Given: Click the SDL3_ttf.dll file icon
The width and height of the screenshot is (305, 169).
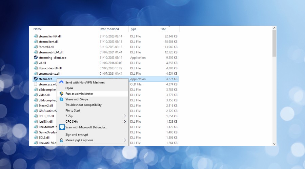Looking at the screenshot, I should point(36,116).
